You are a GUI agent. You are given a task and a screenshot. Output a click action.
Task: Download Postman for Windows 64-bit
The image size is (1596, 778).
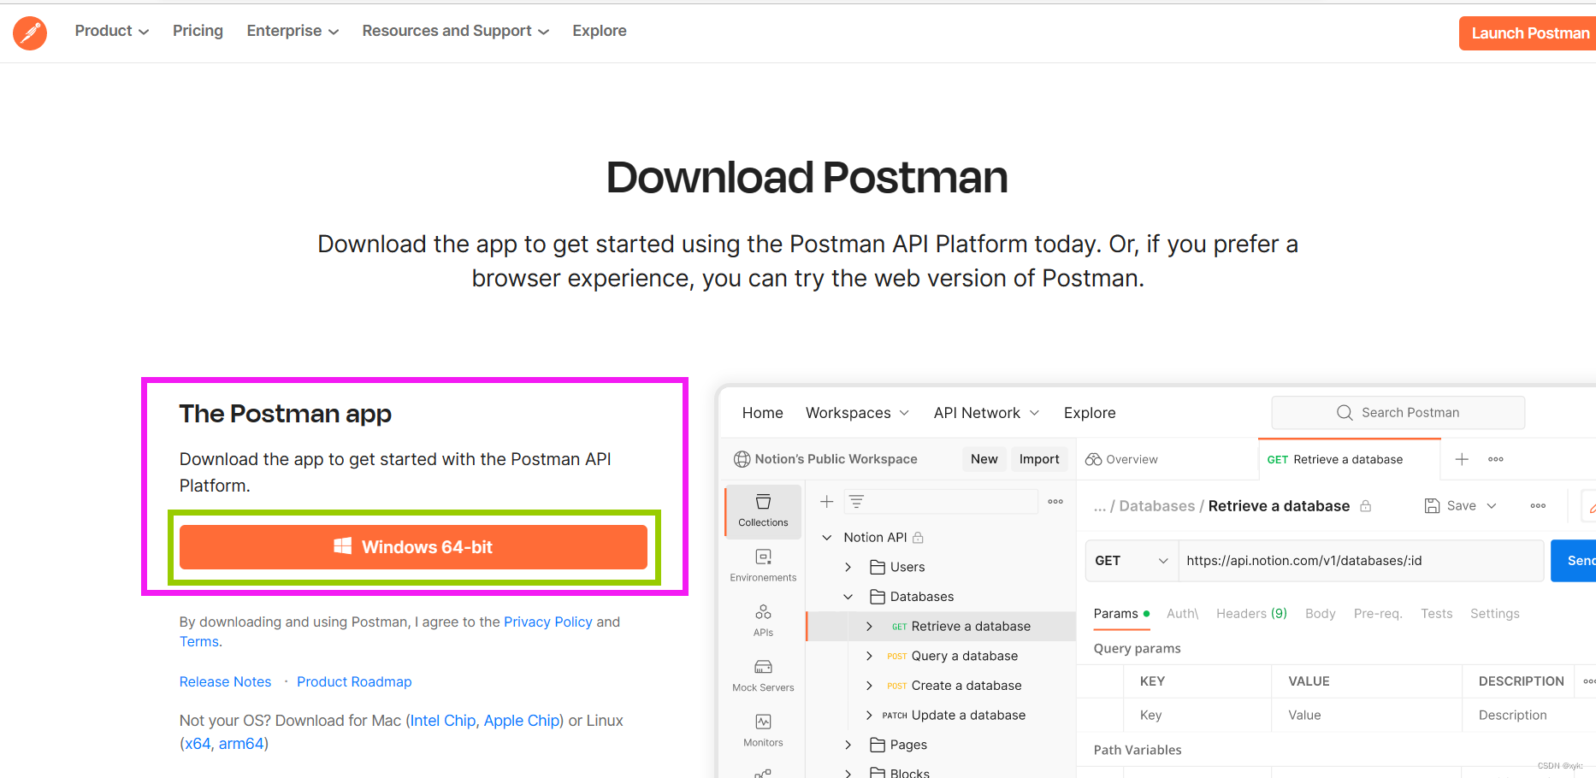click(x=413, y=547)
